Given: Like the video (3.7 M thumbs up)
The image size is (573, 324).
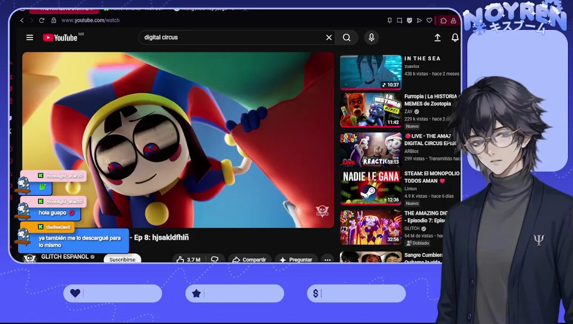Looking at the screenshot, I should coord(188,260).
